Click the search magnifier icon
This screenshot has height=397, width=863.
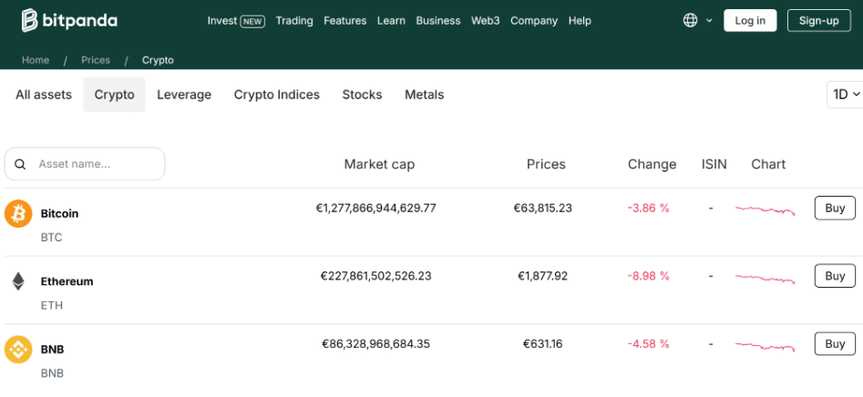click(x=20, y=164)
